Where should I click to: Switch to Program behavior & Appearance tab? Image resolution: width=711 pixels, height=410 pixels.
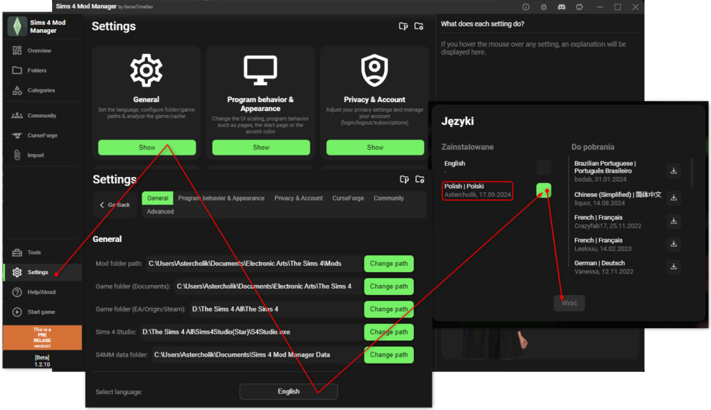point(221,198)
